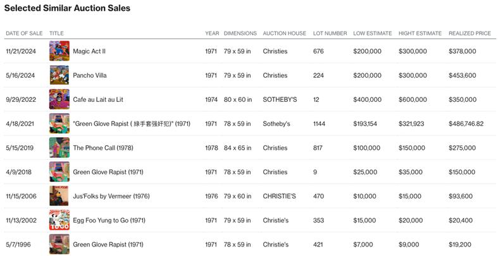Select the Egg Foo Yung to Go title

(109, 220)
